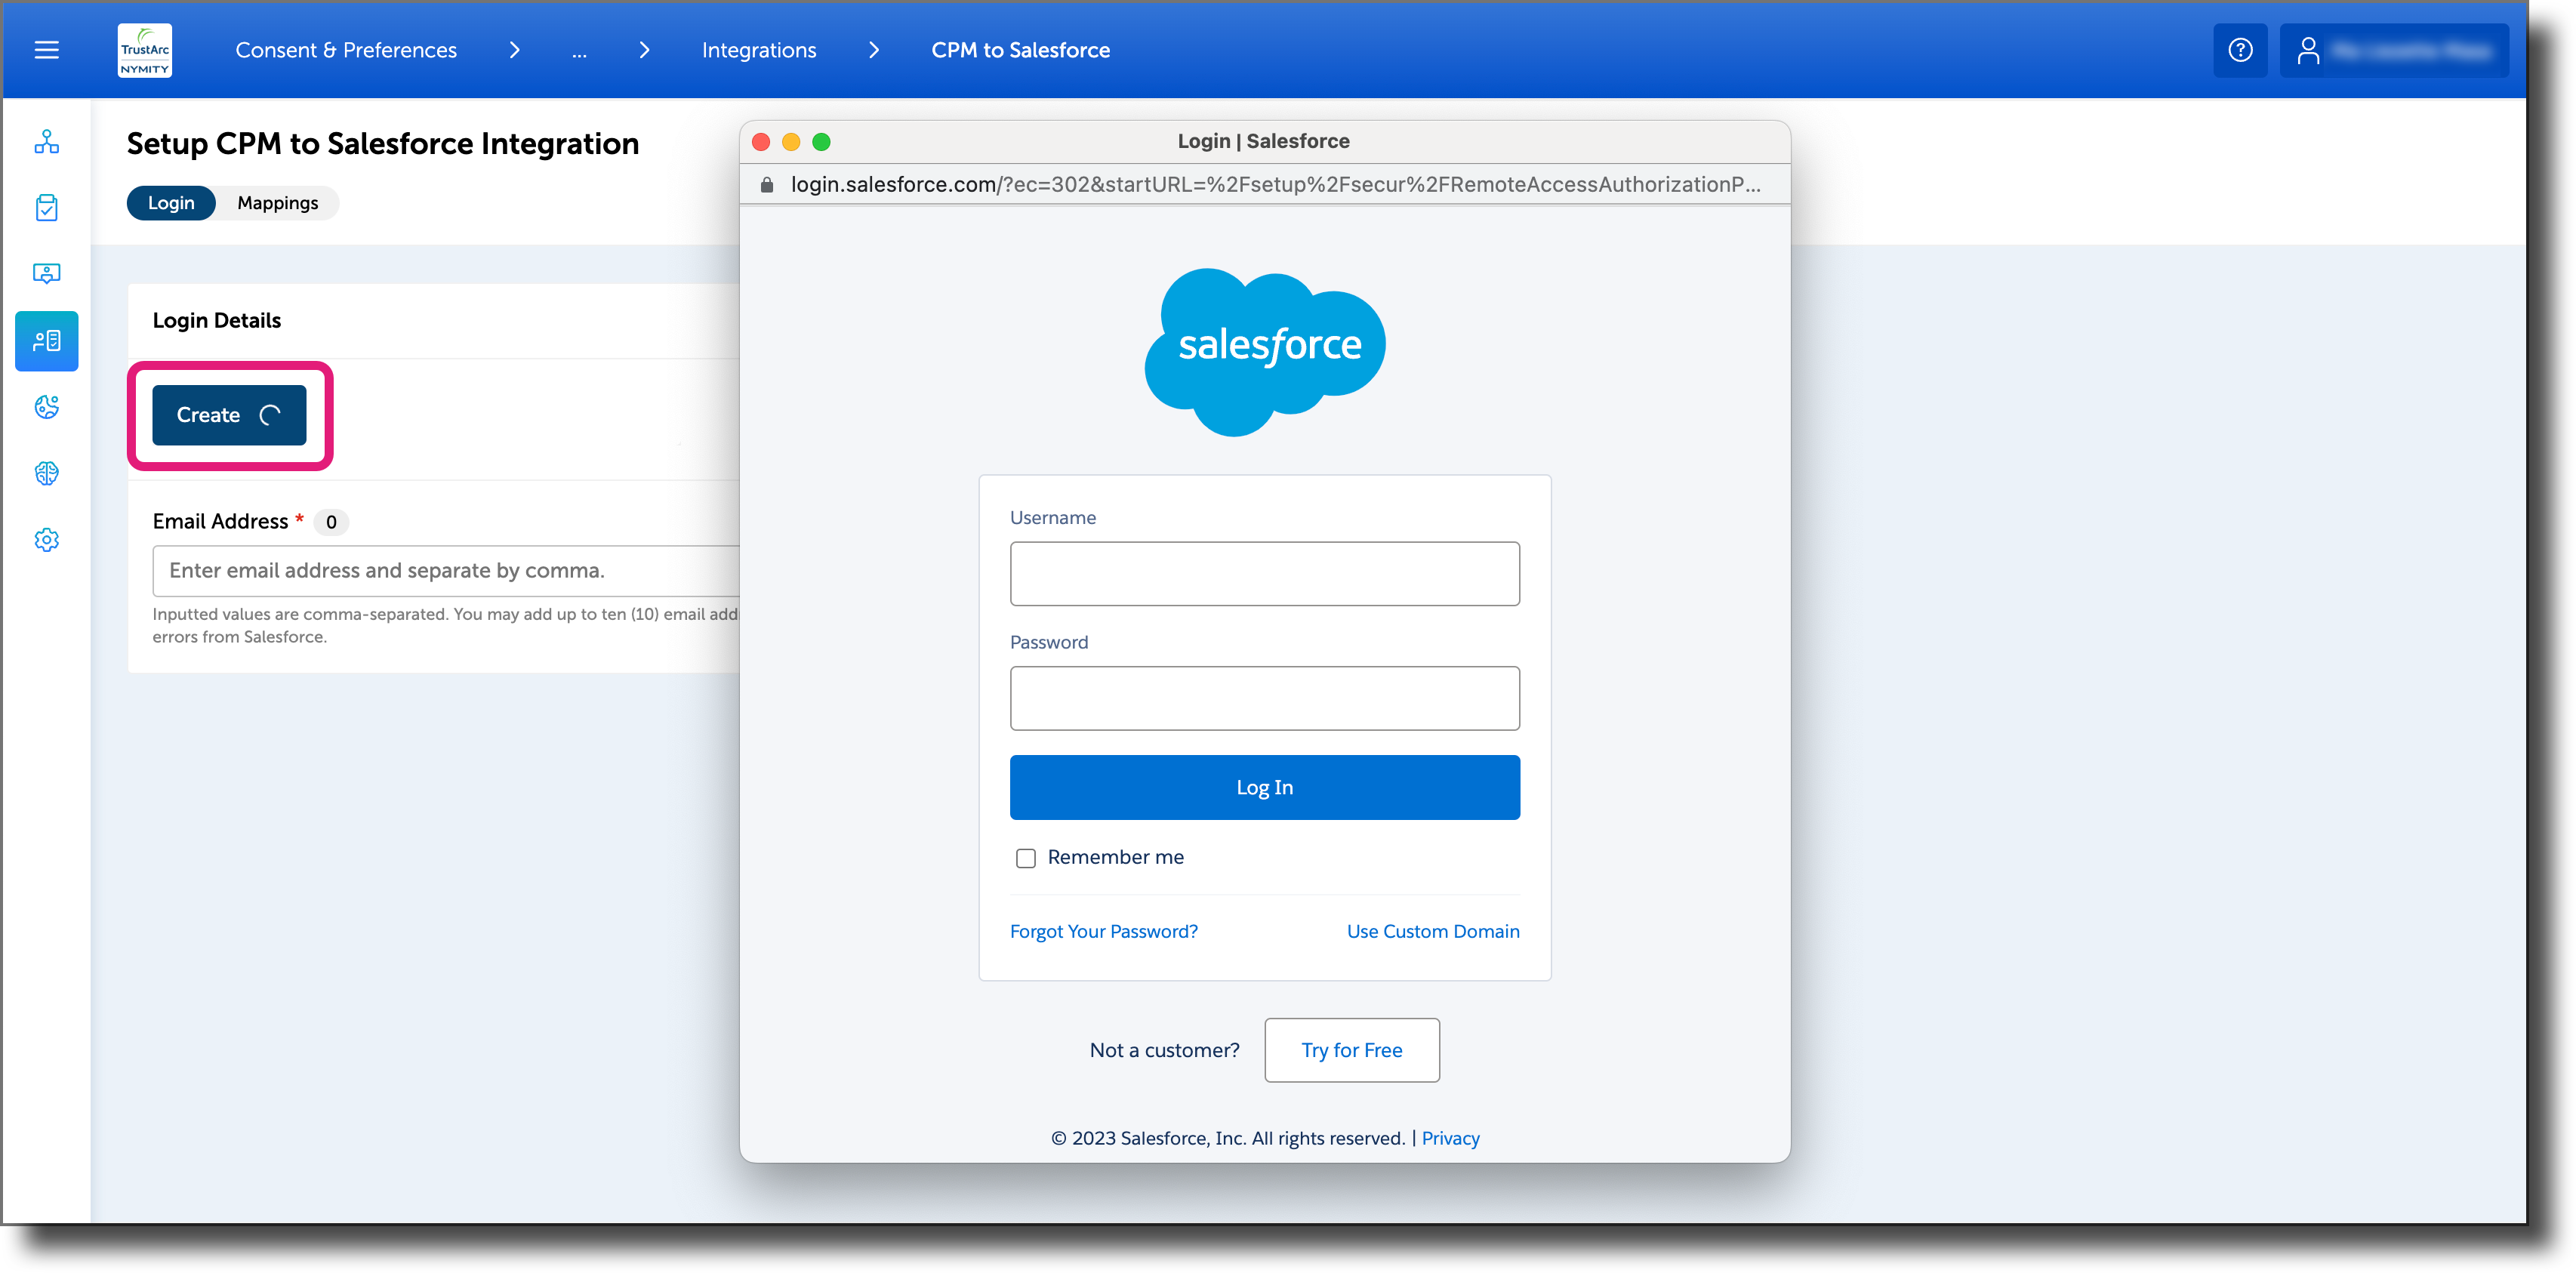Enable the Remember me checkbox

coord(1025,857)
